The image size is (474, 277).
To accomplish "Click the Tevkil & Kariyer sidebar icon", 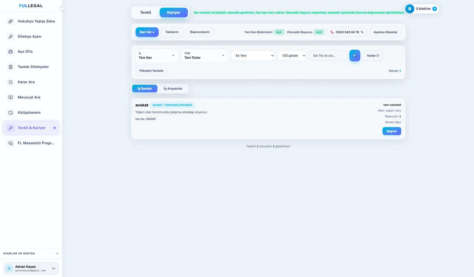I will point(10,128).
